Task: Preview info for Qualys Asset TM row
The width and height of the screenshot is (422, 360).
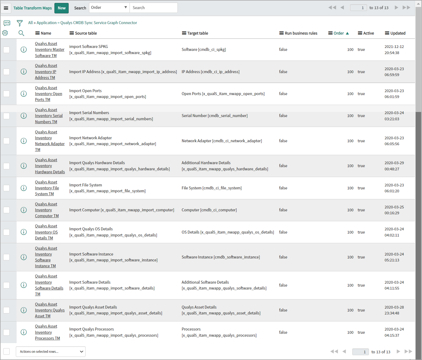Action: click(24, 310)
